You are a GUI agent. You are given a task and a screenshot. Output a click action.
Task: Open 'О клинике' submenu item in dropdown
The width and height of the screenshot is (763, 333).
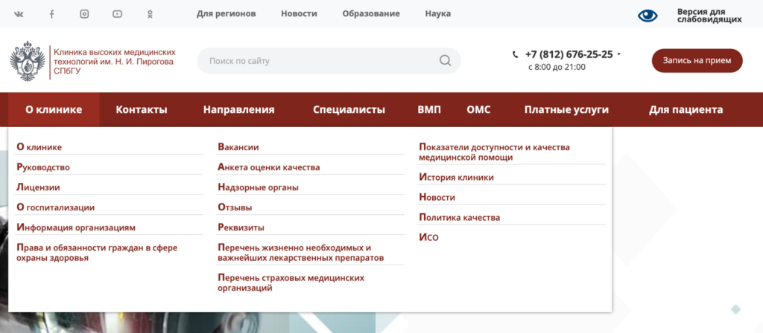click(x=39, y=147)
